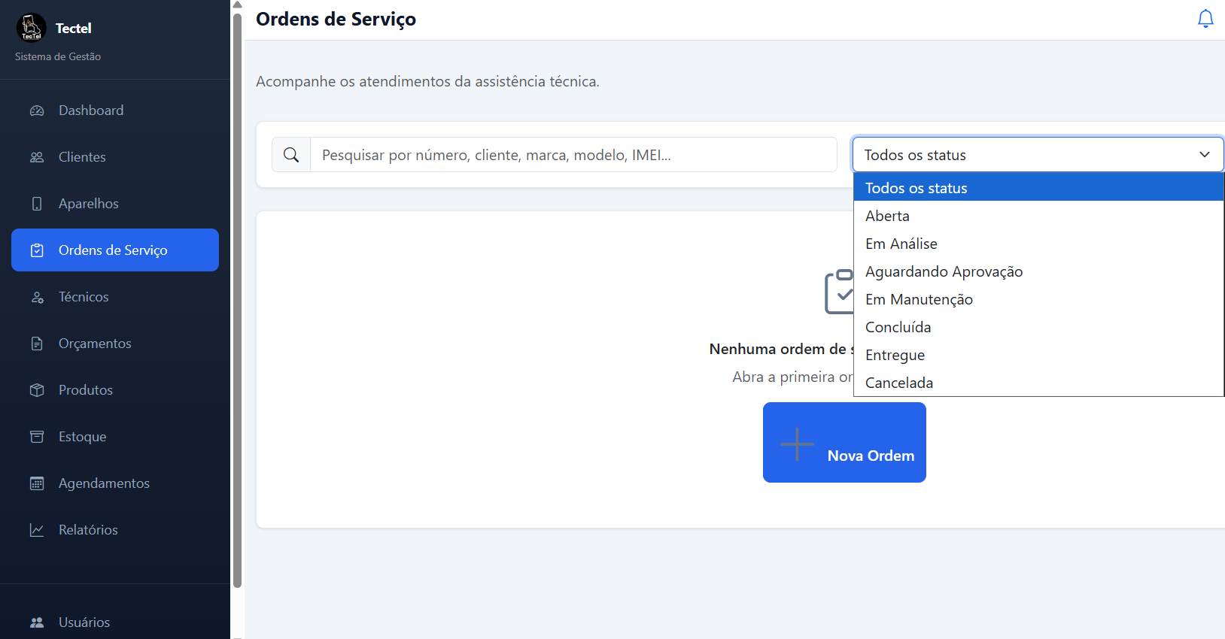This screenshot has height=639, width=1225.
Task: Choose 'Cancelada' status option
Action: point(1038,383)
